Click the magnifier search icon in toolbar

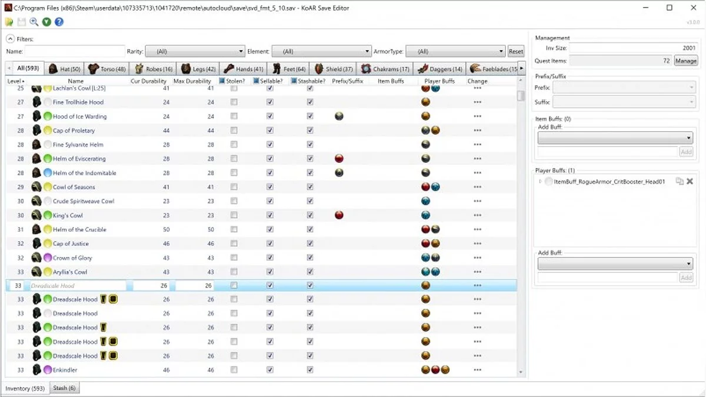[34, 22]
